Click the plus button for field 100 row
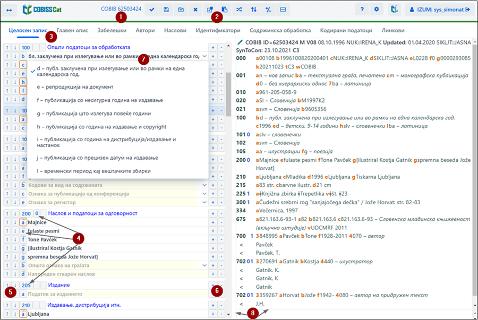This screenshot has height=320, width=478. click(x=213, y=48)
